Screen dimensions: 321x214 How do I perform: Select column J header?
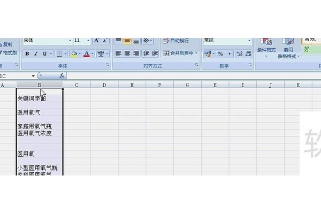[x=271, y=85]
